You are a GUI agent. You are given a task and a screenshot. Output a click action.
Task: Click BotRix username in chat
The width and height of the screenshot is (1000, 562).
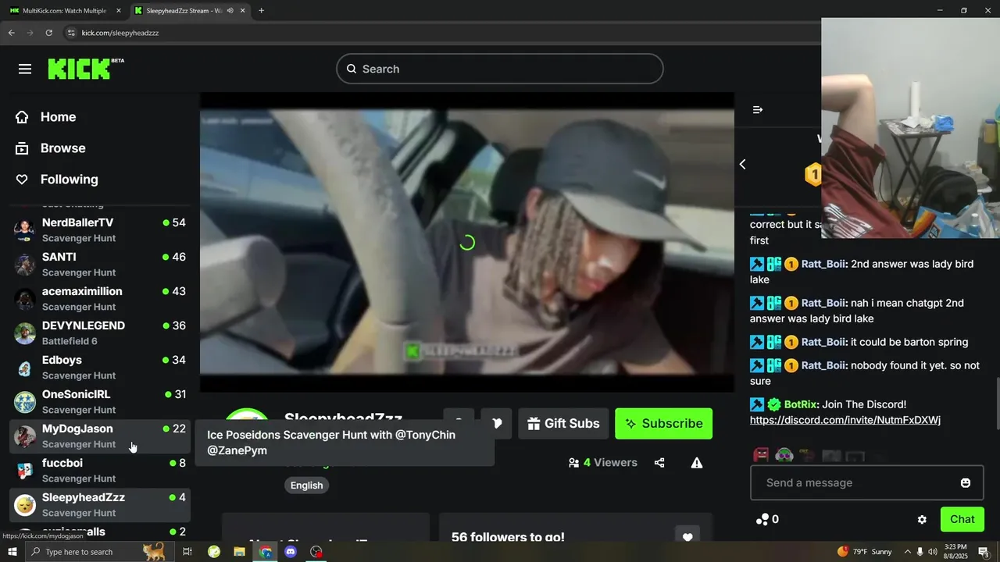click(800, 404)
